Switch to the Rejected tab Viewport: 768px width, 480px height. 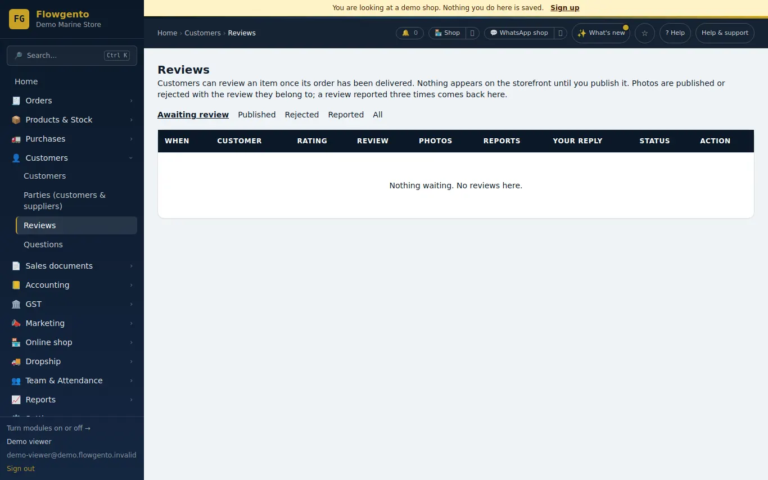point(301,115)
